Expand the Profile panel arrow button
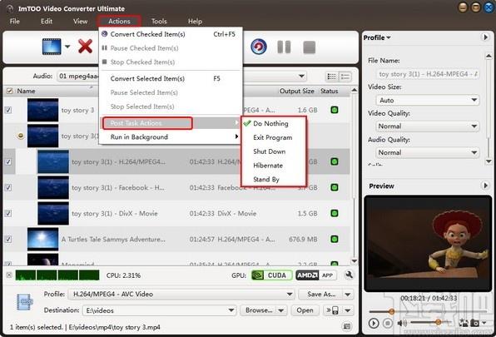Viewport: 496px width, 337px height. click(x=485, y=37)
